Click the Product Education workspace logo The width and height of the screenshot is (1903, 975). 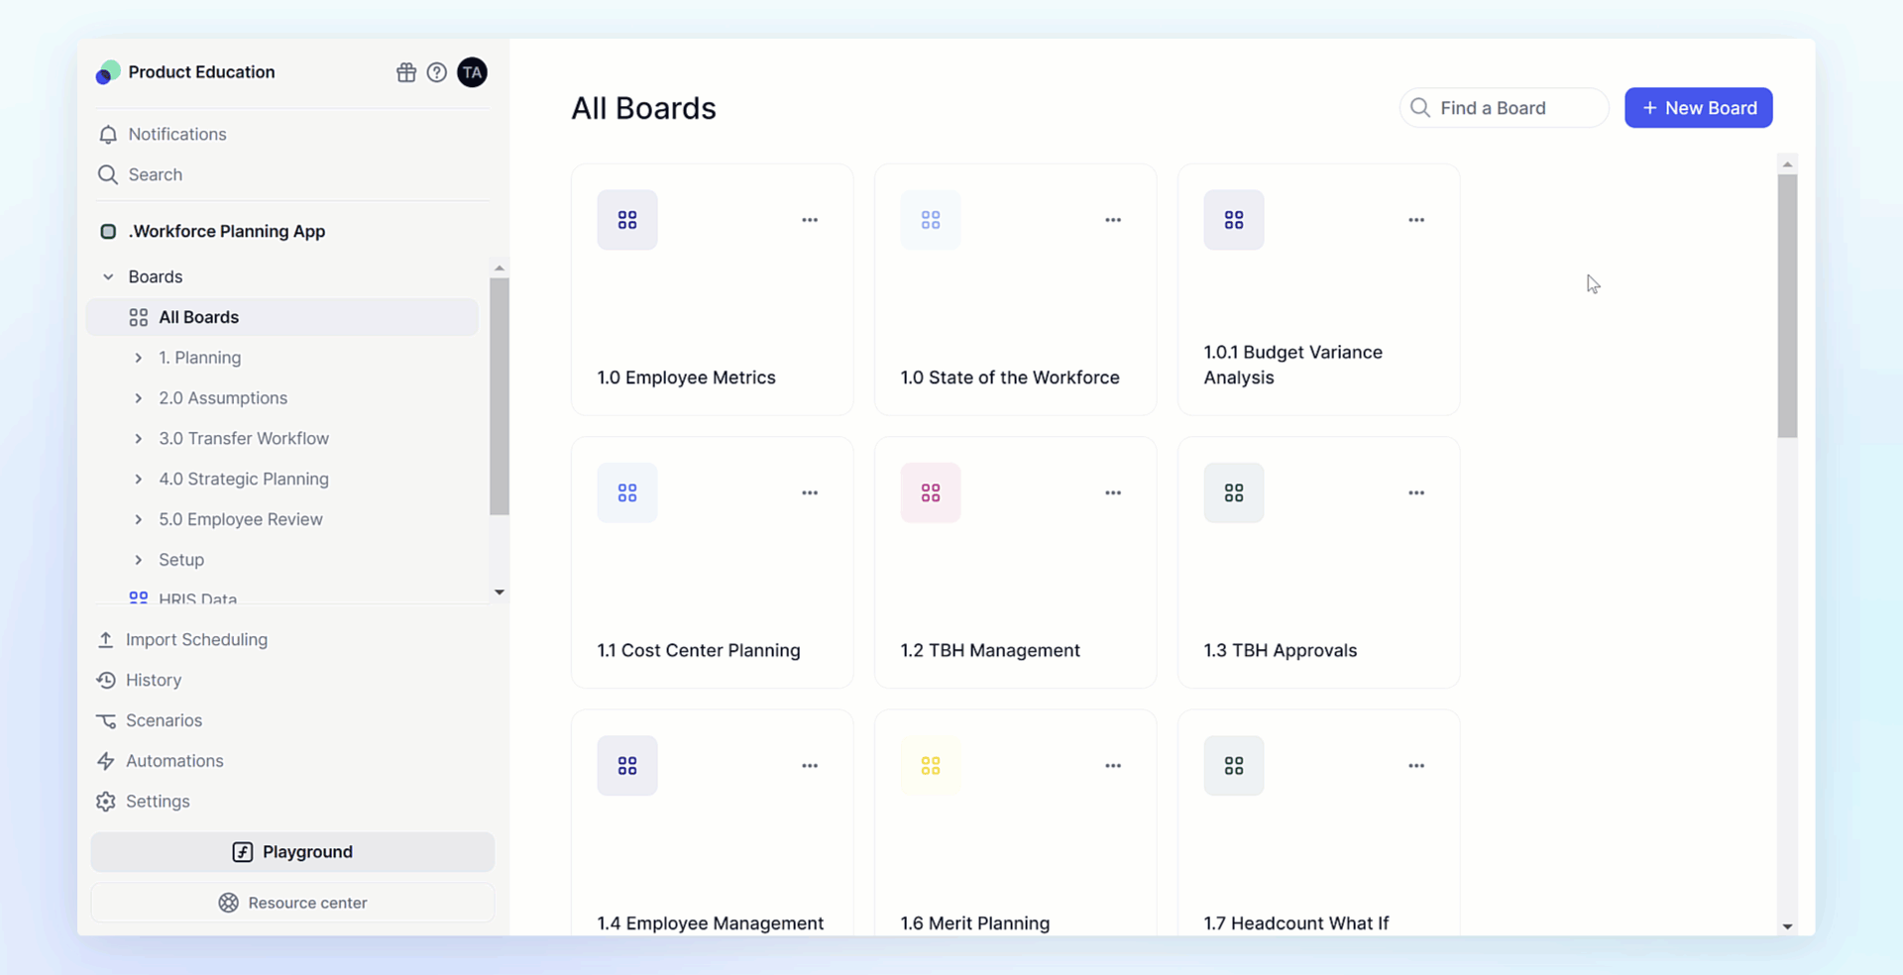coord(107,72)
